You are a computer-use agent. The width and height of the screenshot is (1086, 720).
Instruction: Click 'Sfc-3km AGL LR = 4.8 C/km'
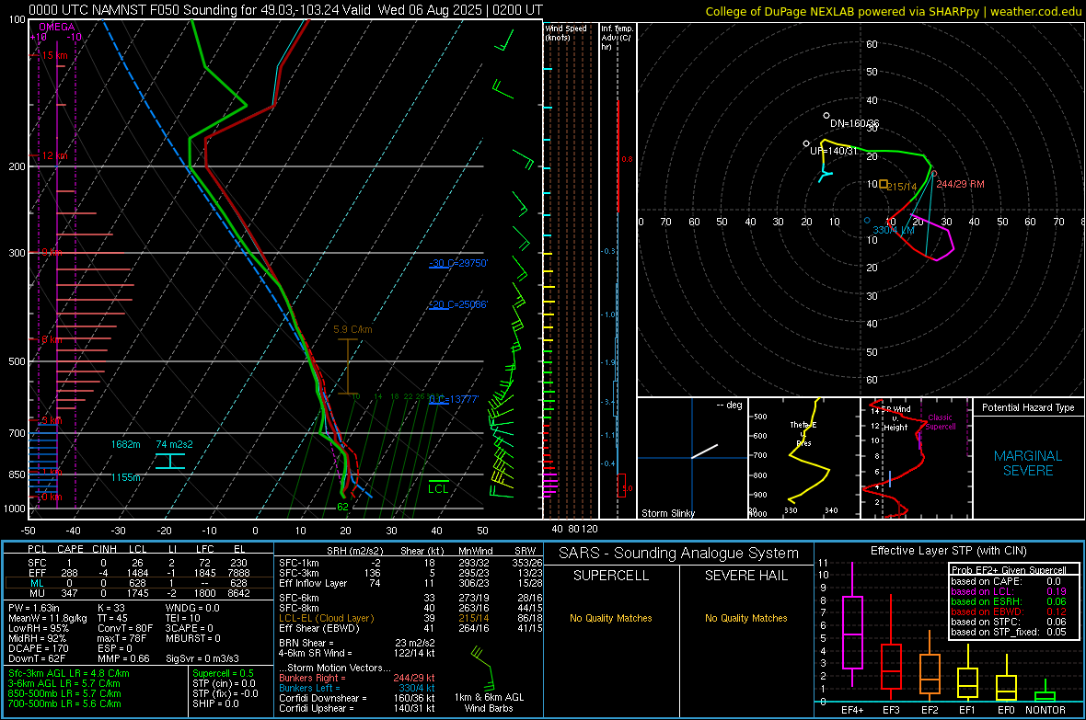pos(69,673)
